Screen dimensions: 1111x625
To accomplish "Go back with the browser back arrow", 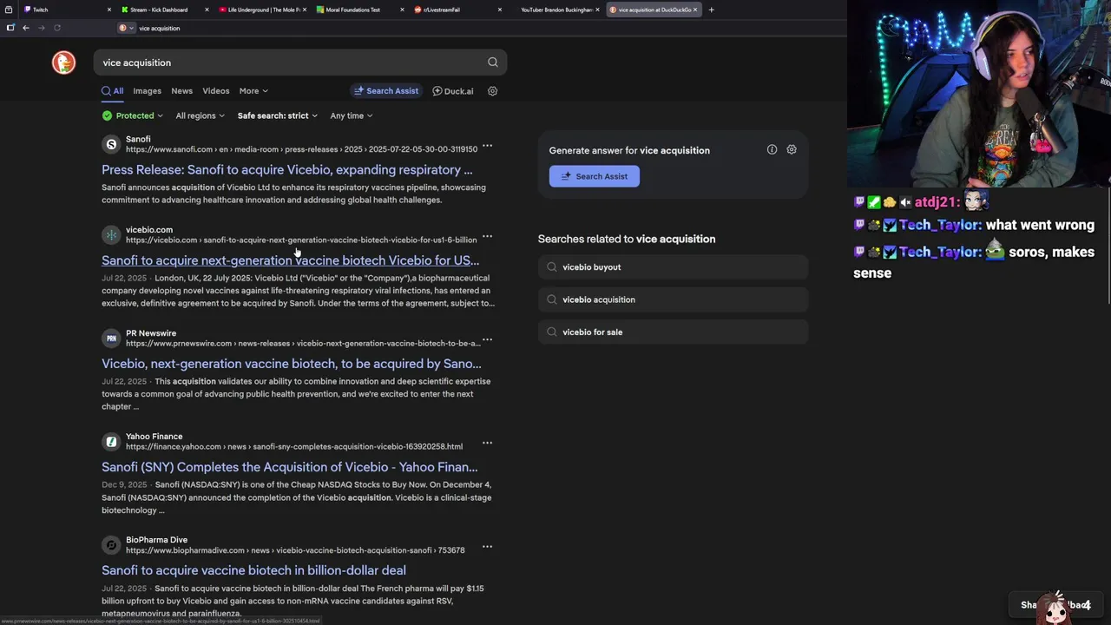I will click(26, 28).
